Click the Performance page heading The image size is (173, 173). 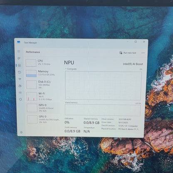tap(33, 52)
